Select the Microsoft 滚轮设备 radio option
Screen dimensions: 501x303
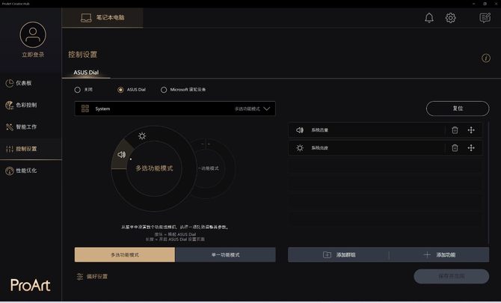coord(164,90)
